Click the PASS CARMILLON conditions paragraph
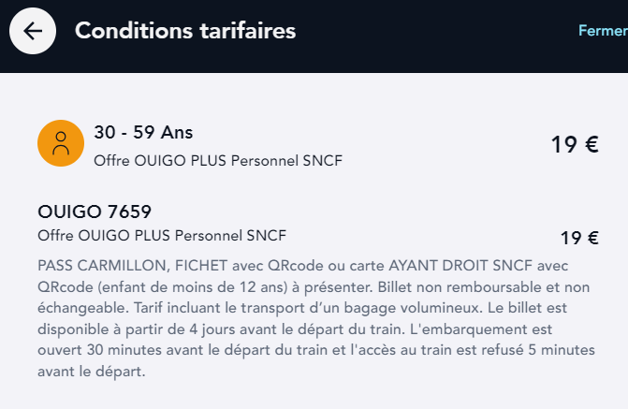Viewport: 628px width, 409px height. click(x=316, y=318)
